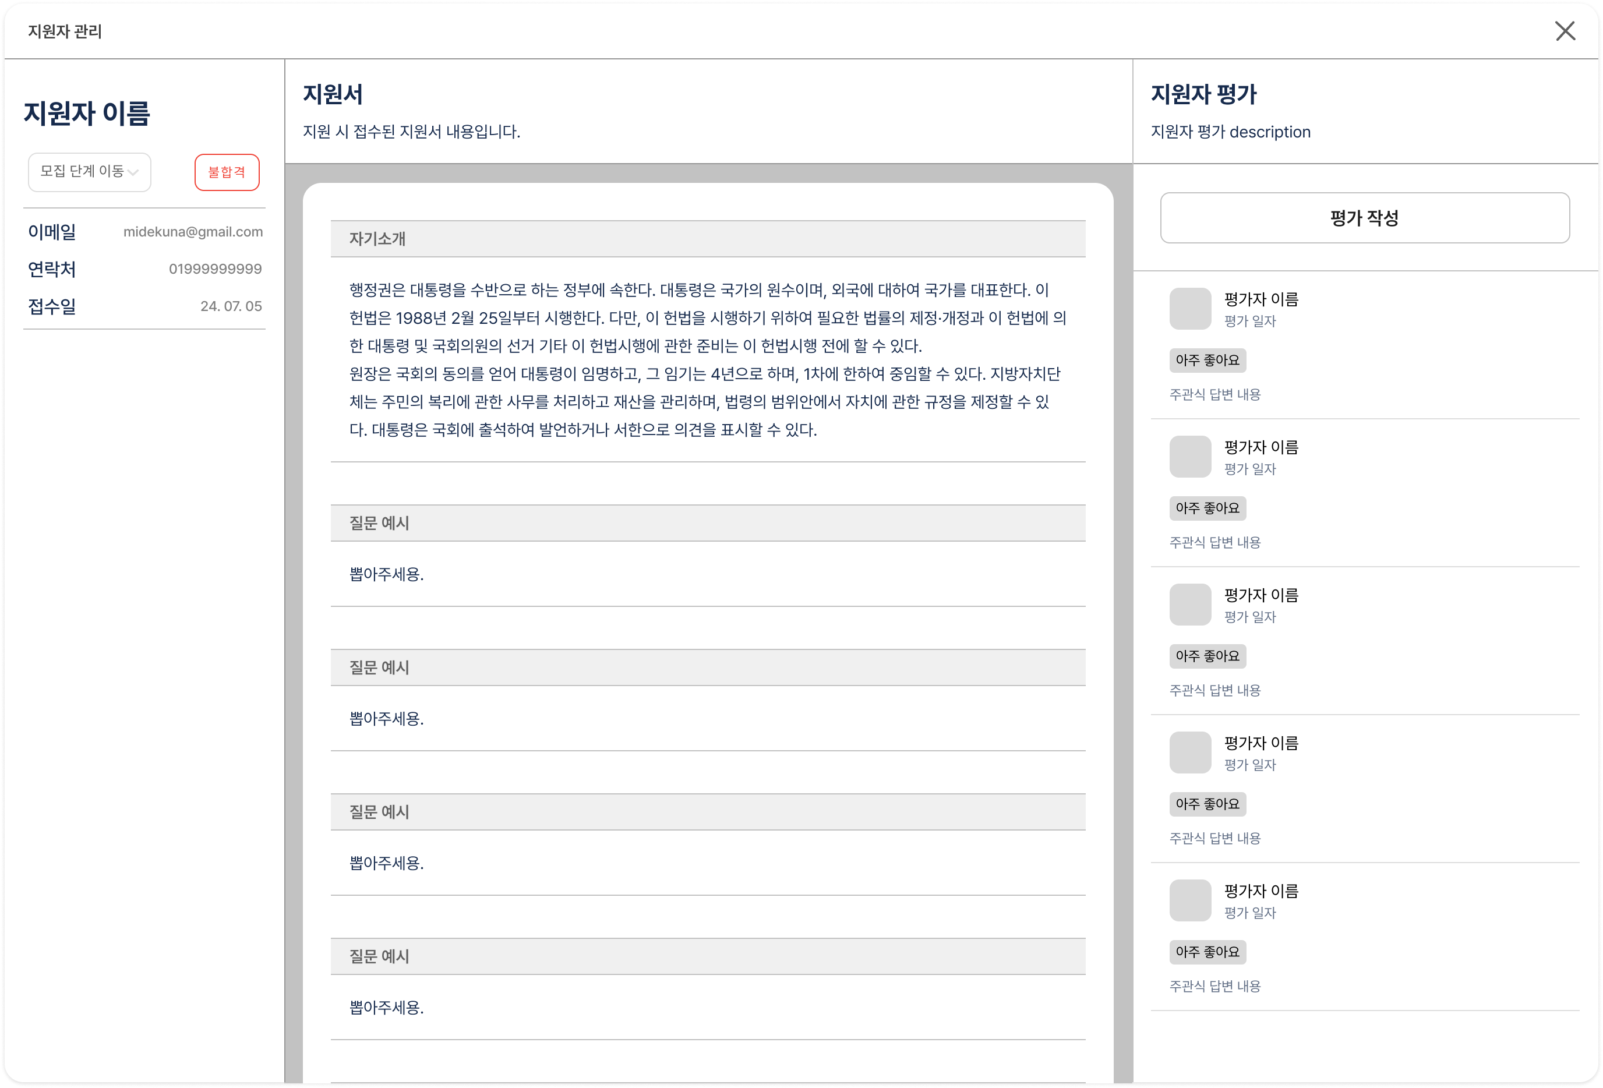Open the 모집 단계 이동 dropdown
Viewport: 1603px width, 1088px height.
89,172
